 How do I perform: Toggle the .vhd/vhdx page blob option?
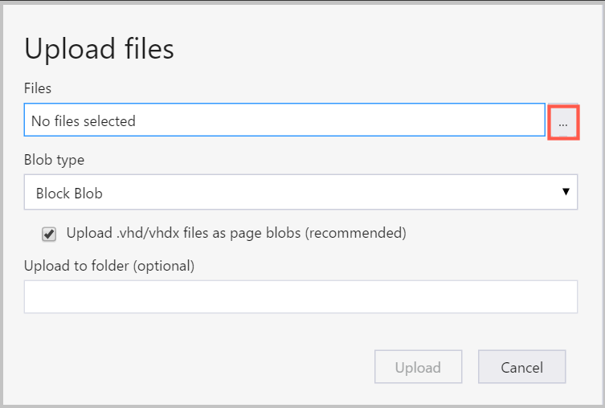[49, 235]
